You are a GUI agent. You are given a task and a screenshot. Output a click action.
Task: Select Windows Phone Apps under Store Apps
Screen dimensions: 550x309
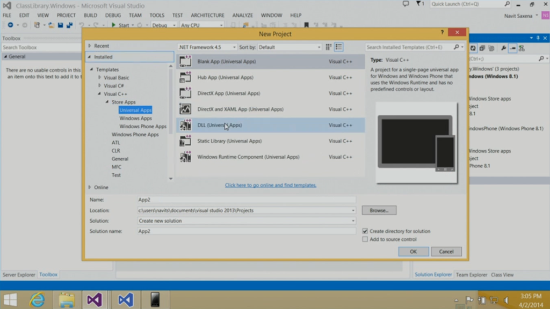click(x=143, y=127)
